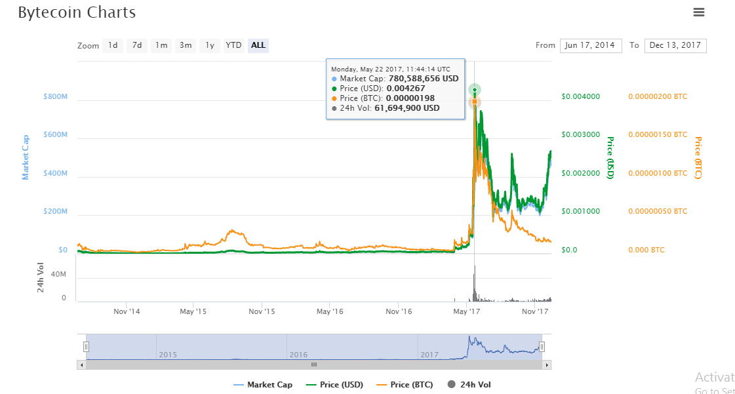Click the green Price (USD) peak marker

[475, 90]
